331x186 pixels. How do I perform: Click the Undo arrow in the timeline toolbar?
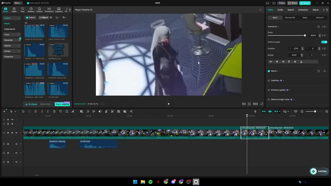click(23, 111)
